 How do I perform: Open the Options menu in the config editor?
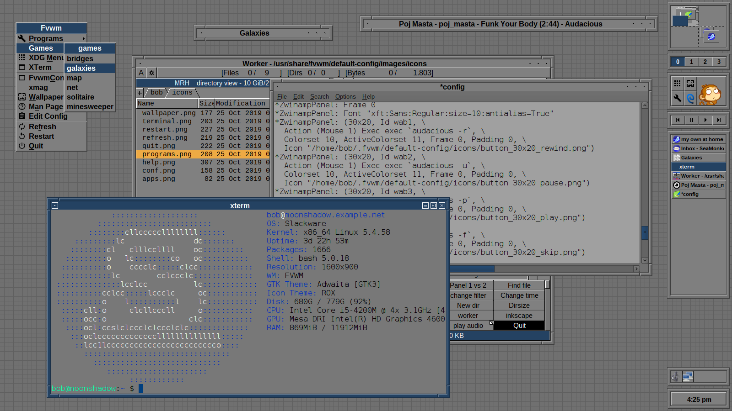(x=345, y=96)
